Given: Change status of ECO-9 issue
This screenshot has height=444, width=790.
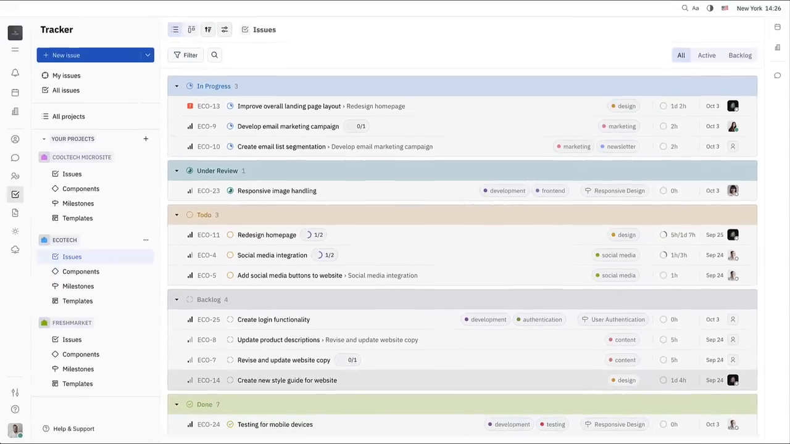Looking at the screenshot, I should point(230,126).
